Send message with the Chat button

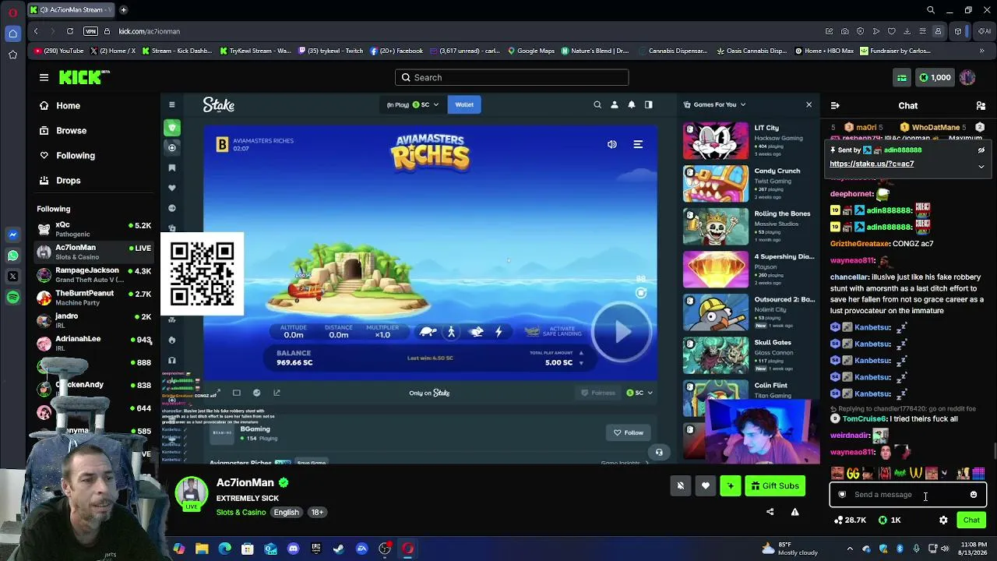(971, 520)
